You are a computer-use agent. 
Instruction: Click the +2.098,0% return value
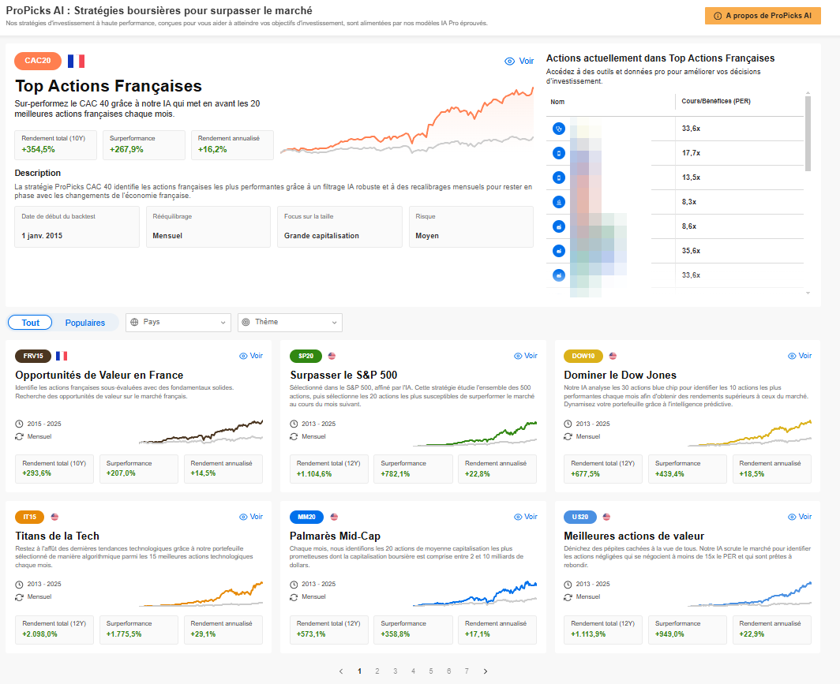(39, 634)
